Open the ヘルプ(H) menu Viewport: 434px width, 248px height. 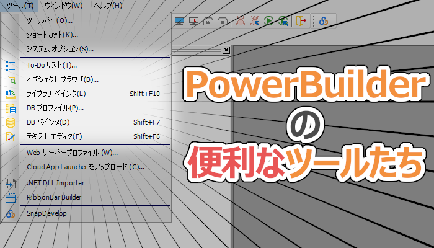point(108,6)
